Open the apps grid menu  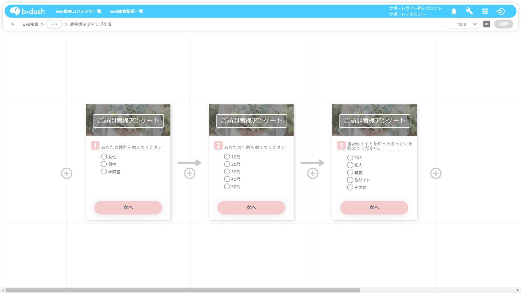[x=485, y=11]
